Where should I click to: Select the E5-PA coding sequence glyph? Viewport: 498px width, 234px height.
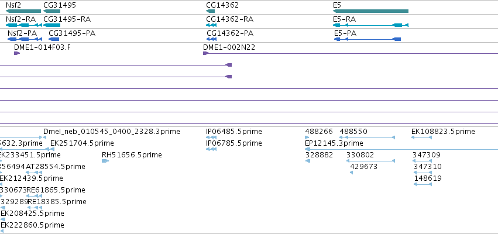click(x=368, y=39)
